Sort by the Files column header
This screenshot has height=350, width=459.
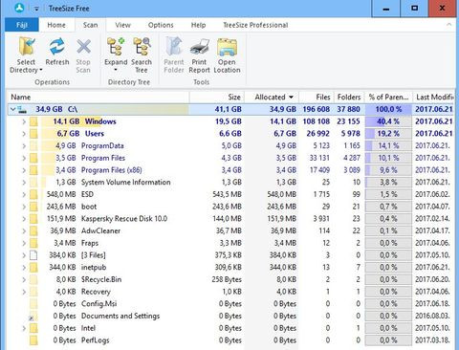317,97
